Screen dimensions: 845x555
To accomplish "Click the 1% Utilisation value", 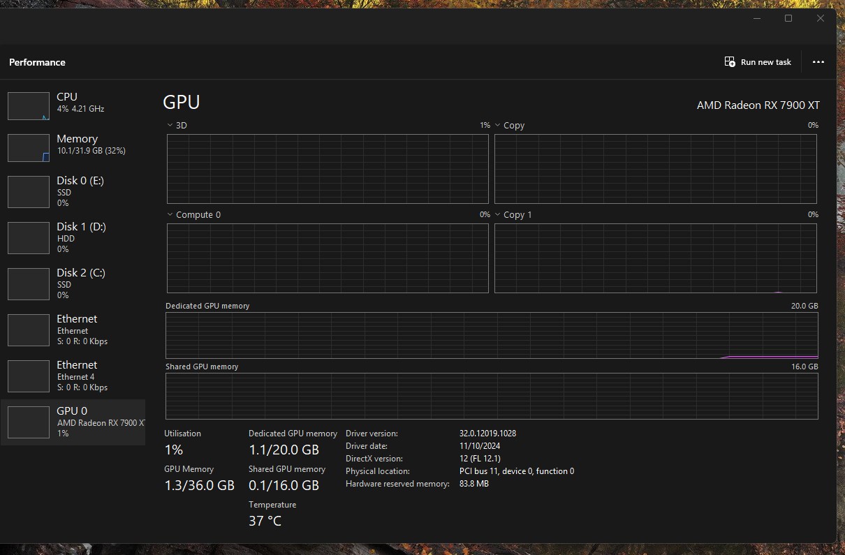I will [x=173, y=450].
